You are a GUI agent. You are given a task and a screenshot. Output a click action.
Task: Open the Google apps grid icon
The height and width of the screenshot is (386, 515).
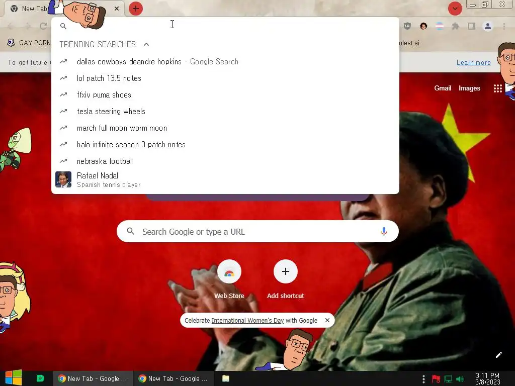pos(497,88)
